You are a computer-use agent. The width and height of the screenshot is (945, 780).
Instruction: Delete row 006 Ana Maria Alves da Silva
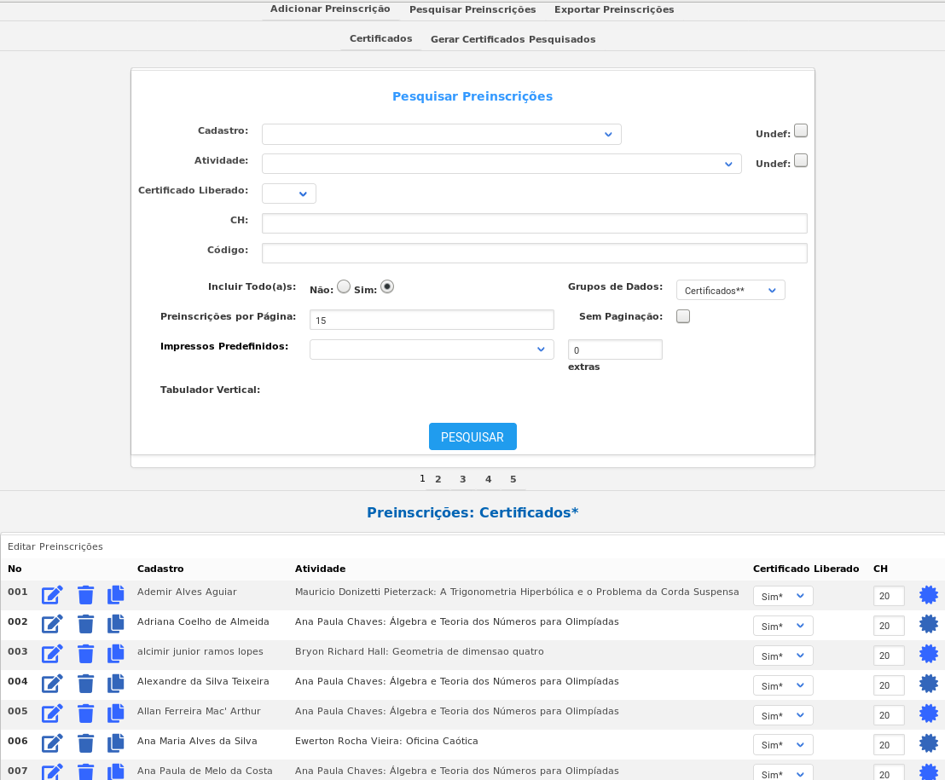point(85,744)
